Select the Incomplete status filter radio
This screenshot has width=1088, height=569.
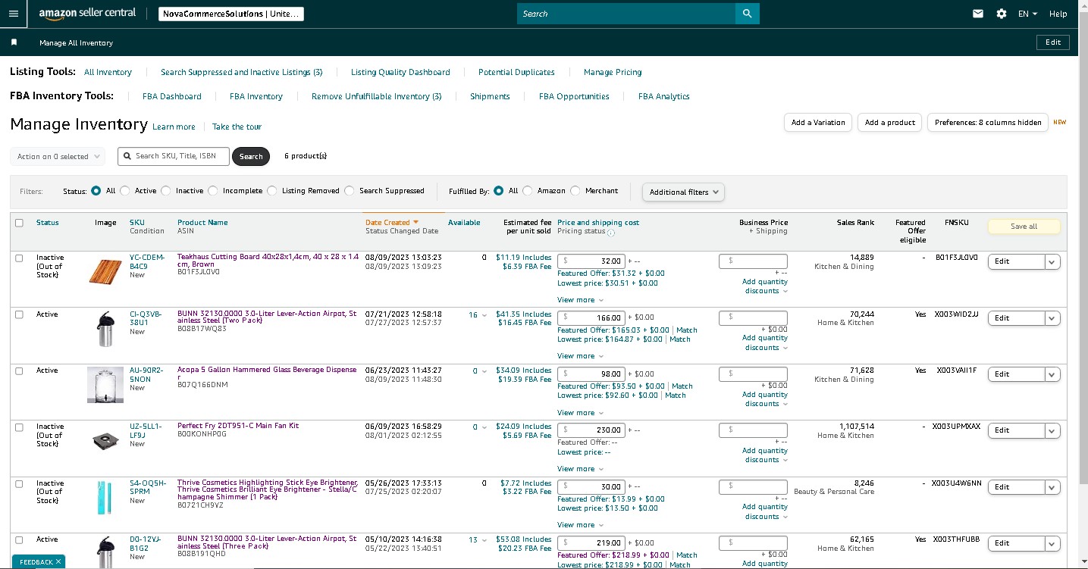[213, 191]
